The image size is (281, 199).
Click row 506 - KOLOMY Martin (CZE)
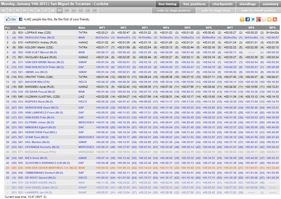pyautogui.click(x=142, y=48)
